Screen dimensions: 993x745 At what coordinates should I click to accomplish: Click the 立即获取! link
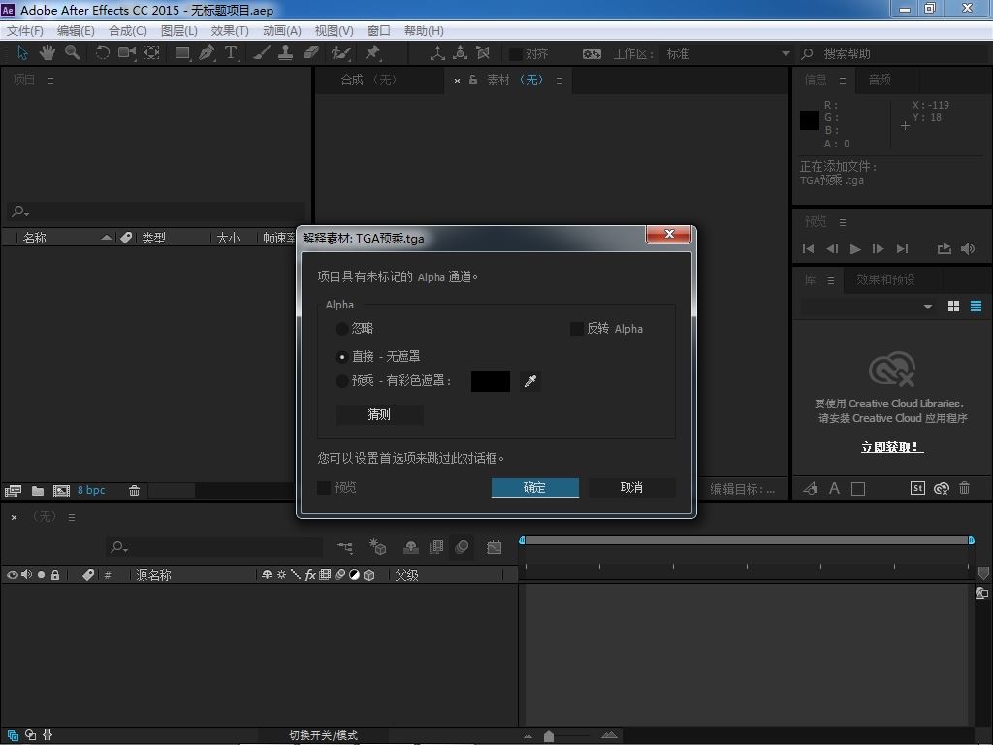(892, 447)
